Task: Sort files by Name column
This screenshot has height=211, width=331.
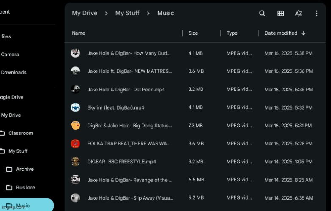Action: 79,33
